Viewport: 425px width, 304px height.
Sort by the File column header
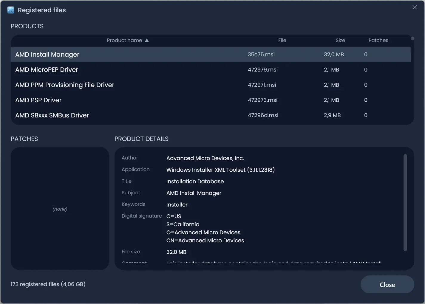coord(282,40)
